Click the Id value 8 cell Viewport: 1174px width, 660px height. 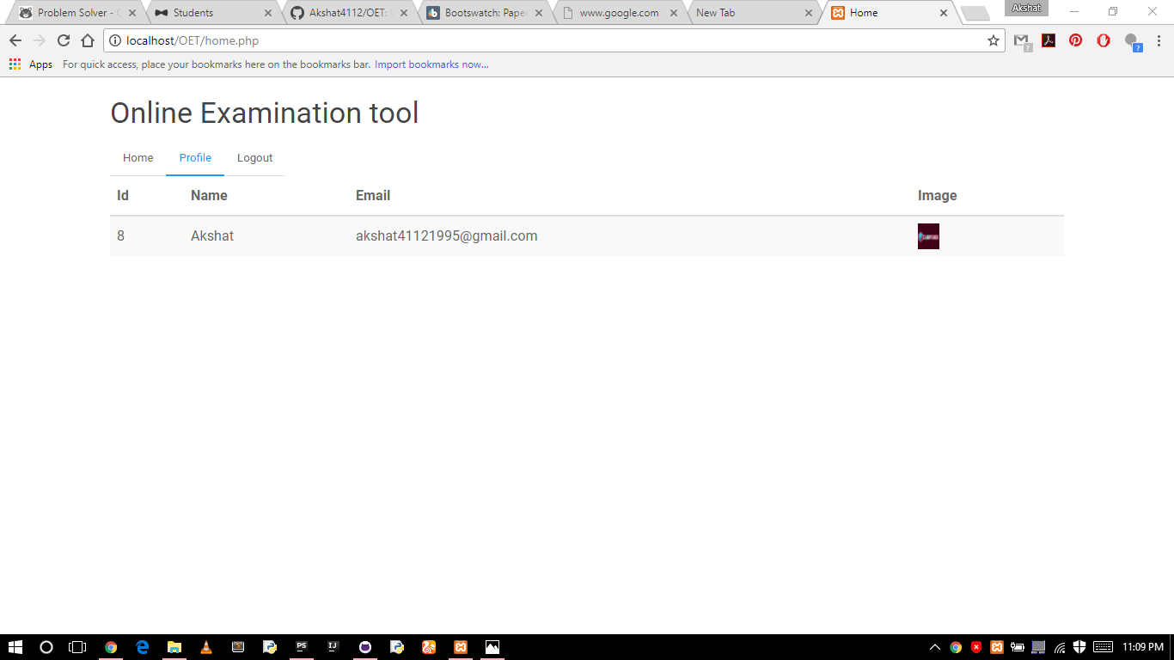click(121, 236)
